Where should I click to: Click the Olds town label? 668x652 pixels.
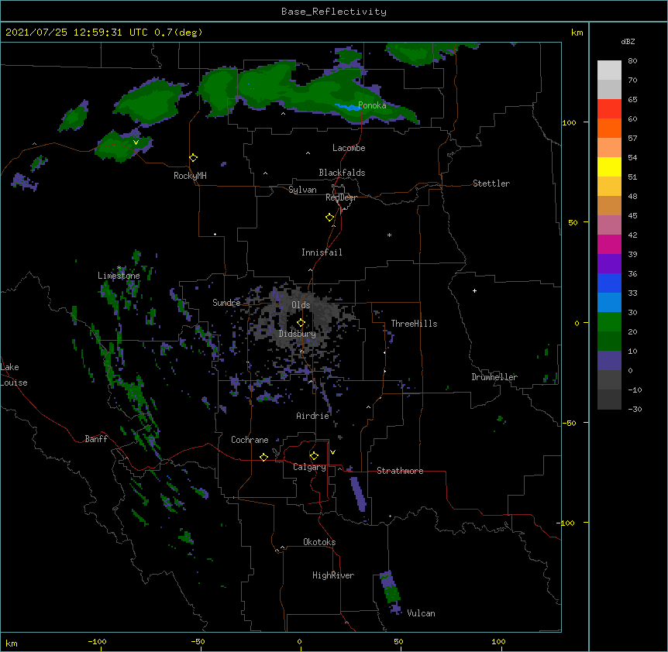(301, 305)
